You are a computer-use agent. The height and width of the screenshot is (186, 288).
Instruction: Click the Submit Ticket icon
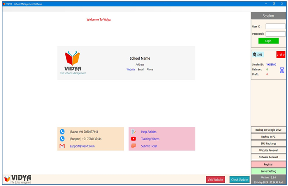click(x=134, y=146)
